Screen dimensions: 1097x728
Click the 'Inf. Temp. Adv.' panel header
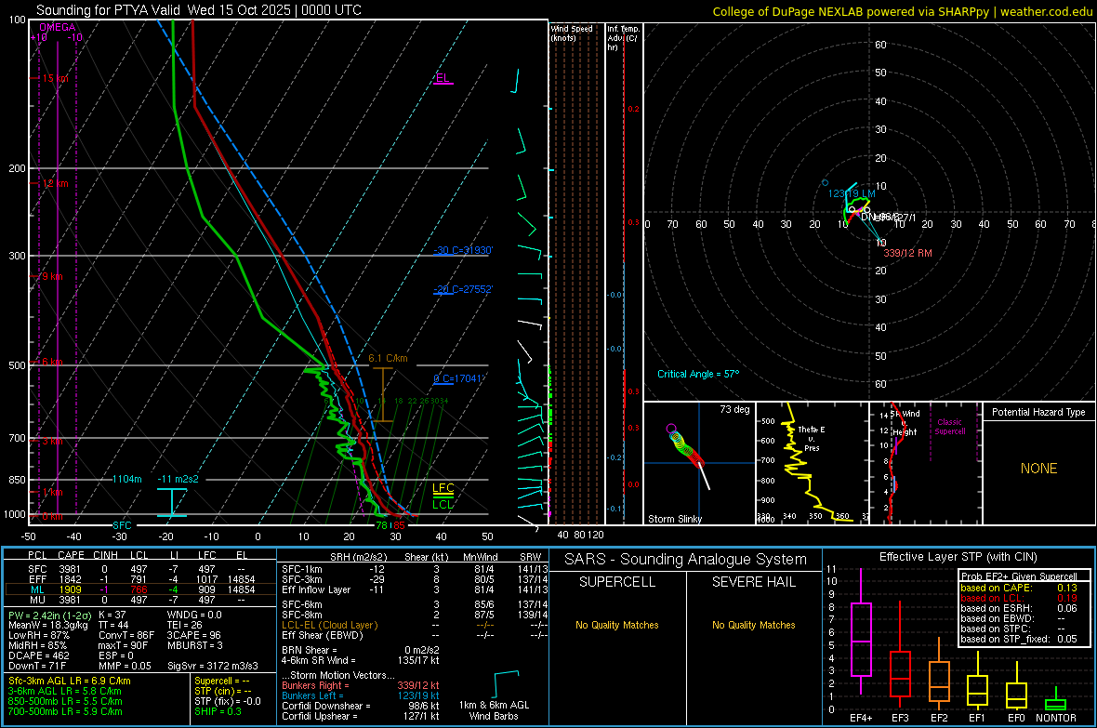coord(623,38)
